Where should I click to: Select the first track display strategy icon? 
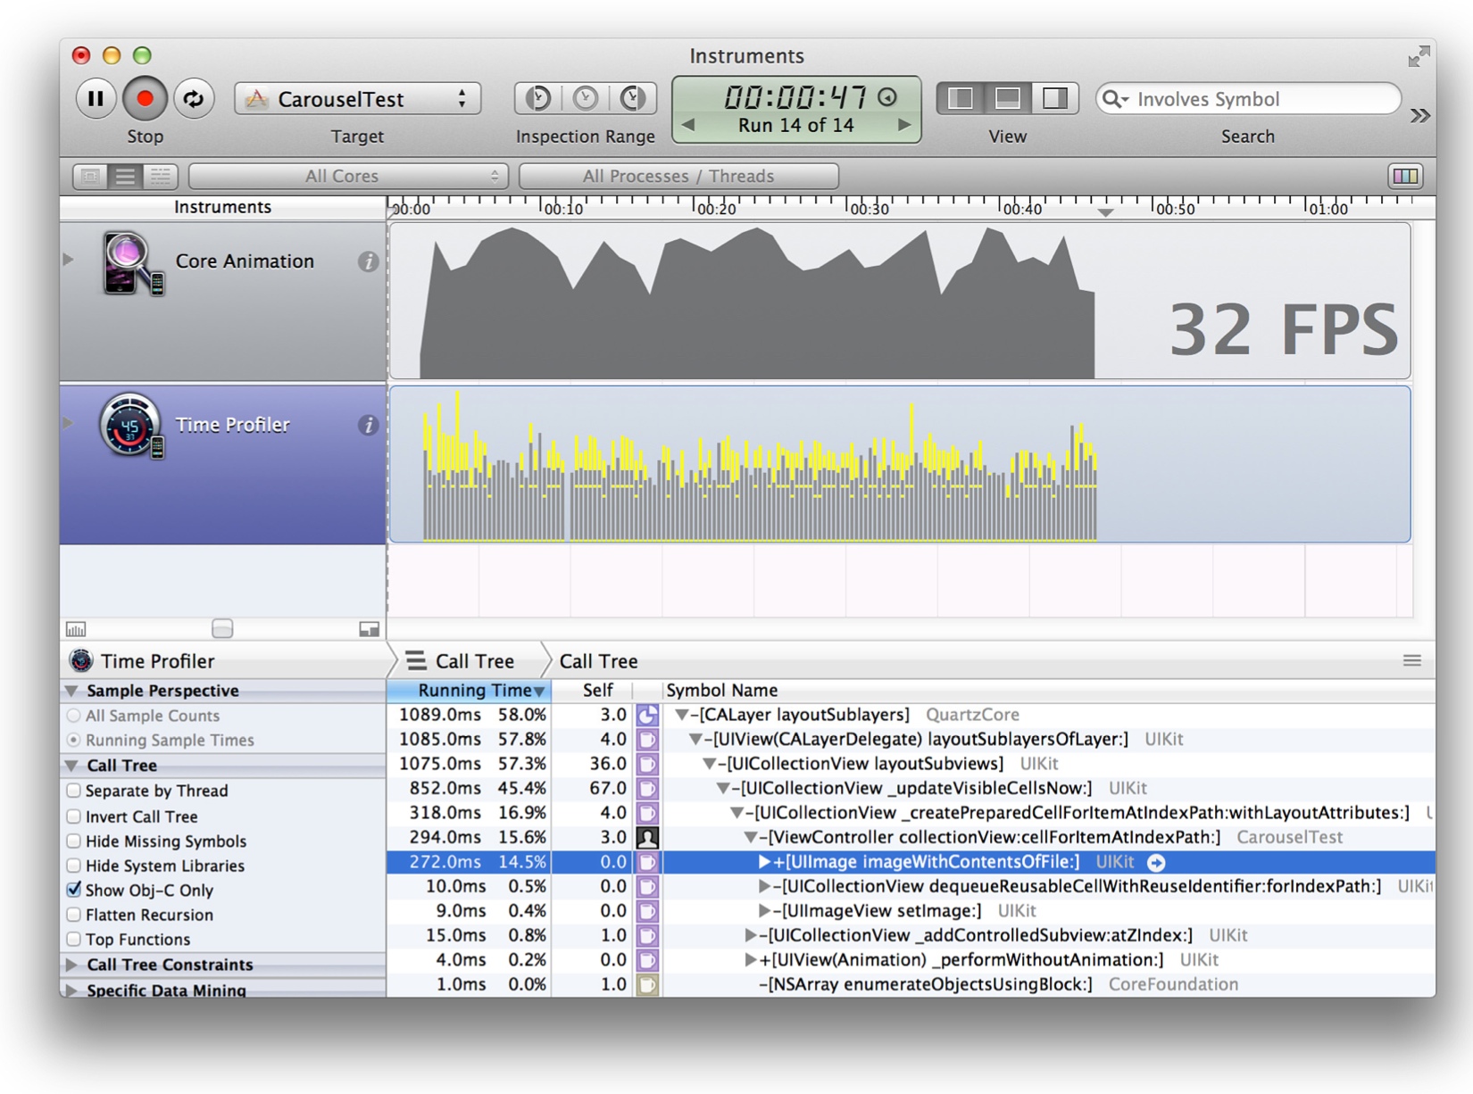pyautogui.click(x=90, y=176)
